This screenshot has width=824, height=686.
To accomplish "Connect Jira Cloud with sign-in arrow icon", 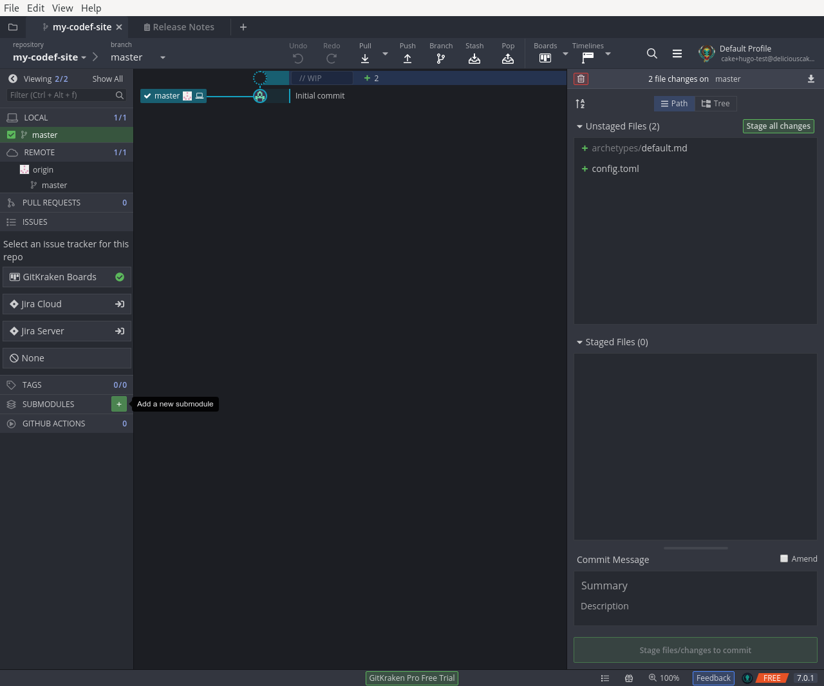I will pos(120,304).
